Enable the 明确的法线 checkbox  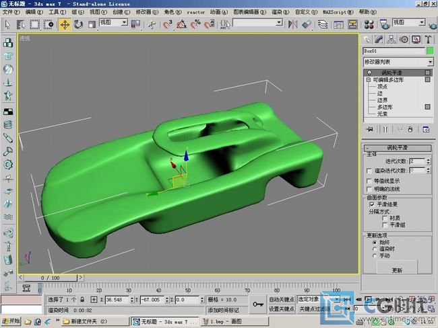369,190
